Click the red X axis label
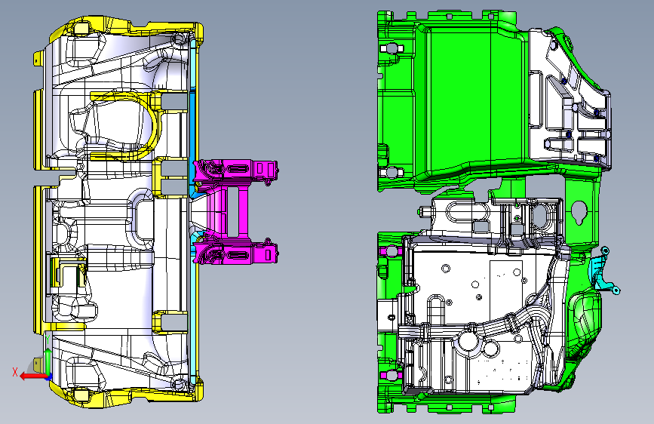The image size is (654, 424). [15, 372]
